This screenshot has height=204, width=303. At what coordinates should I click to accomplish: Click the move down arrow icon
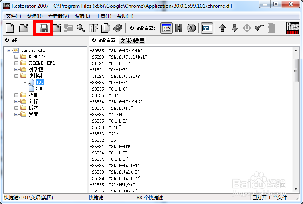pyautogui.click(x=235, y=28)
